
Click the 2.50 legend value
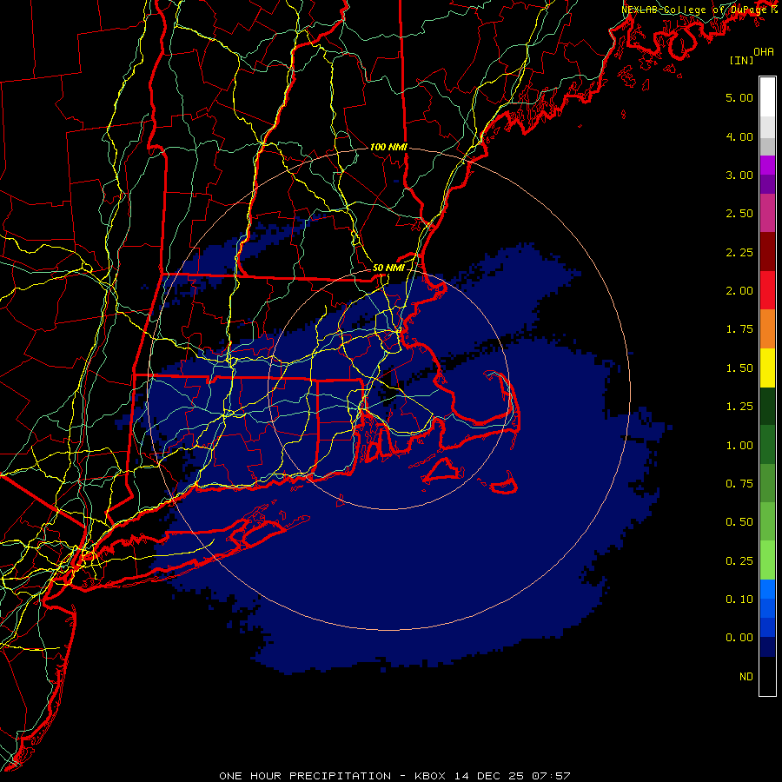point(739,214)
